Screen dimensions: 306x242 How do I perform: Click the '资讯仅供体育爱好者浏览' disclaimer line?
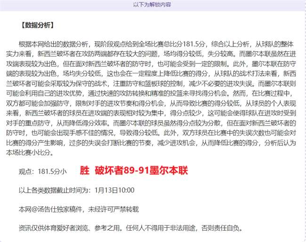[x=130, y=228]
